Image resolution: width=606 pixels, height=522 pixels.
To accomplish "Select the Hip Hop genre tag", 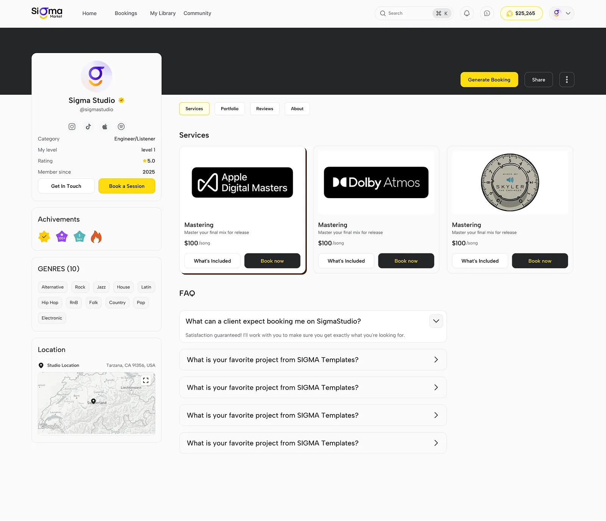I will click(x=50, y=303).
